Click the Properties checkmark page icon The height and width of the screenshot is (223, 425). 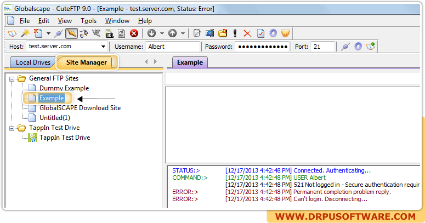260,33
